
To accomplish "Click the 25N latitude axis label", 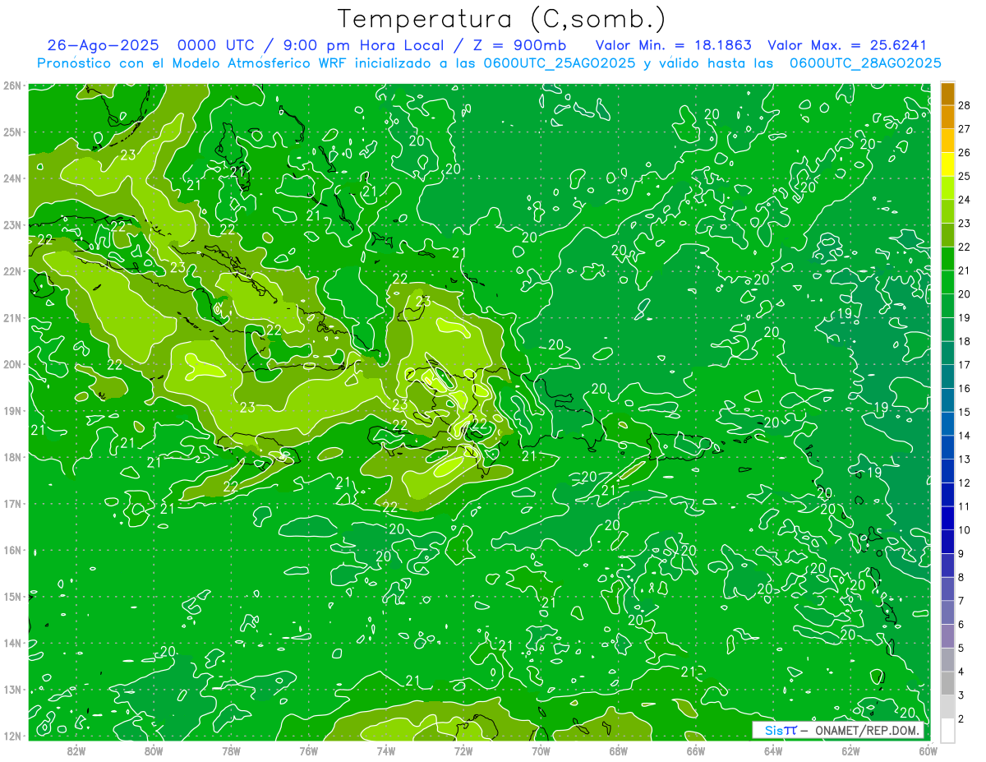I will click(12, 132).
